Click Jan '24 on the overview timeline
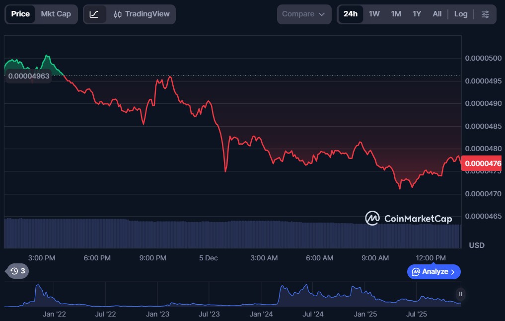The height and width of the screenshot is (321, 505). pos(261,314)
